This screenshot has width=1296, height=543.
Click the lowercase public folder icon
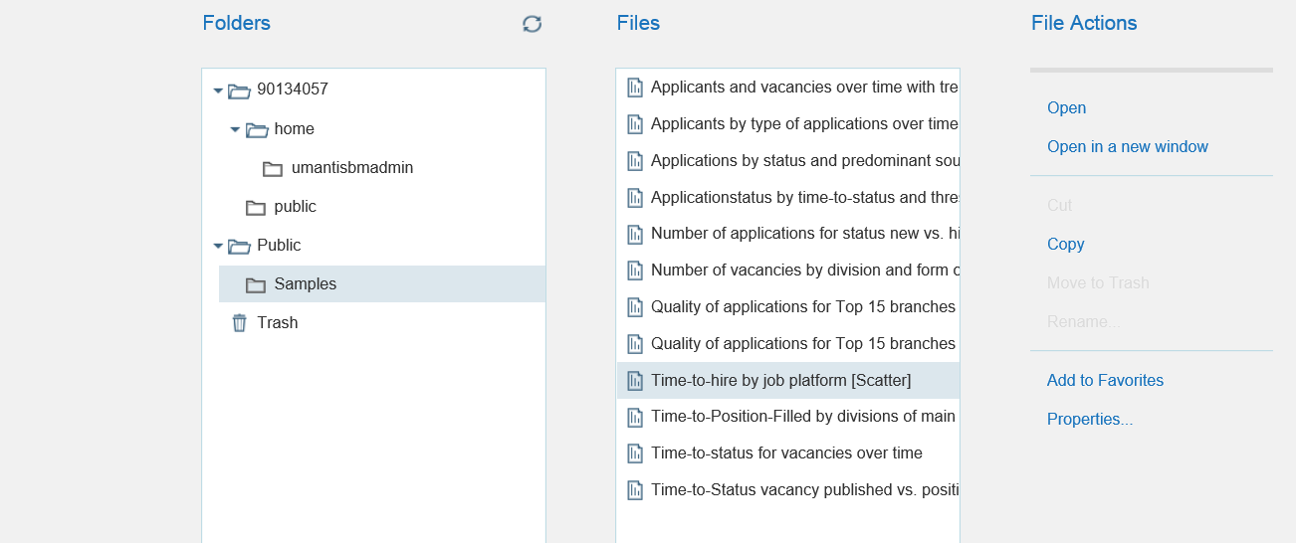256,207
